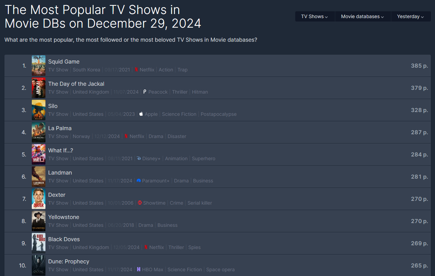
Task: Click the Business tag on Landman
Action: (x=203, y=181)
